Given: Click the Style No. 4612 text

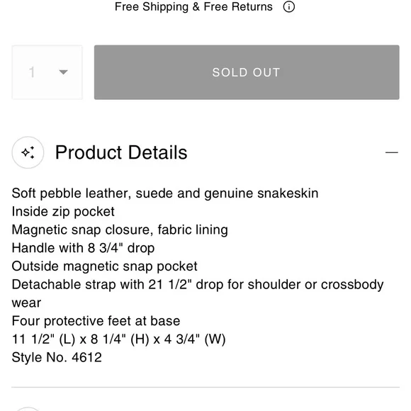Looking at the screenshot, I should pos(57,357).
